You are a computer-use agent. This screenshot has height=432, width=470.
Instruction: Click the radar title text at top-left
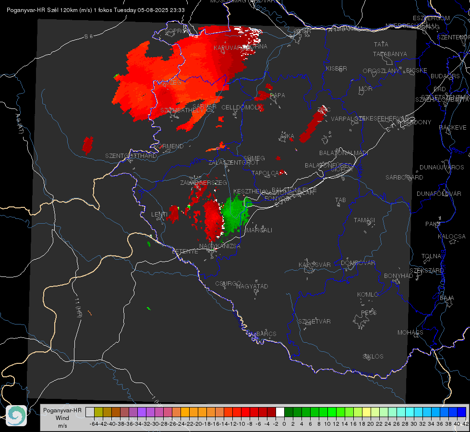pyautogui.click(x=96, y=10)
